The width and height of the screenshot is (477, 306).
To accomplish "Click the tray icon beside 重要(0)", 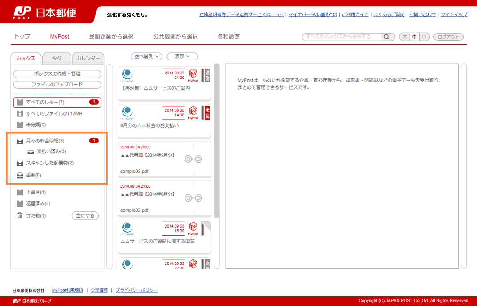I will tap(20, 175).
